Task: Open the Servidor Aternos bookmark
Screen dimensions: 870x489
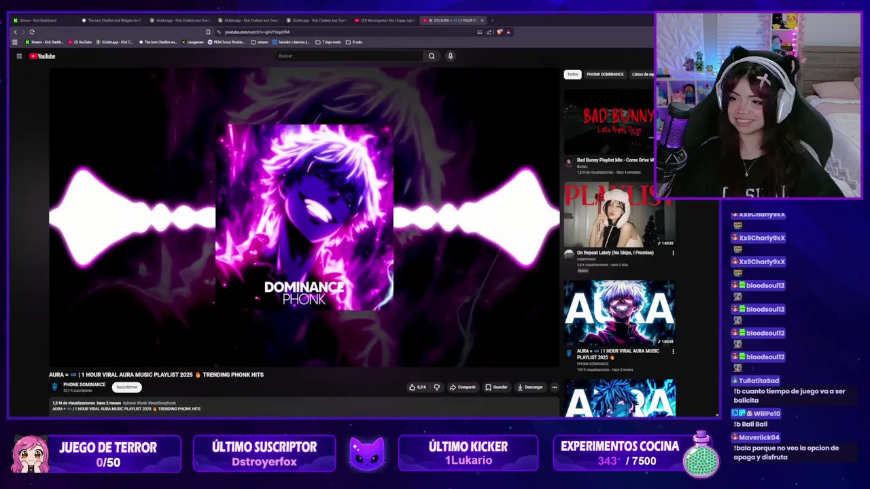Action: tap(292, 42)
